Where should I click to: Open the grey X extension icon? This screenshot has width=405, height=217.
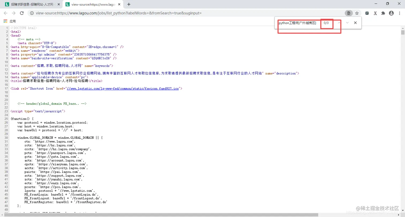pos(375,13)
